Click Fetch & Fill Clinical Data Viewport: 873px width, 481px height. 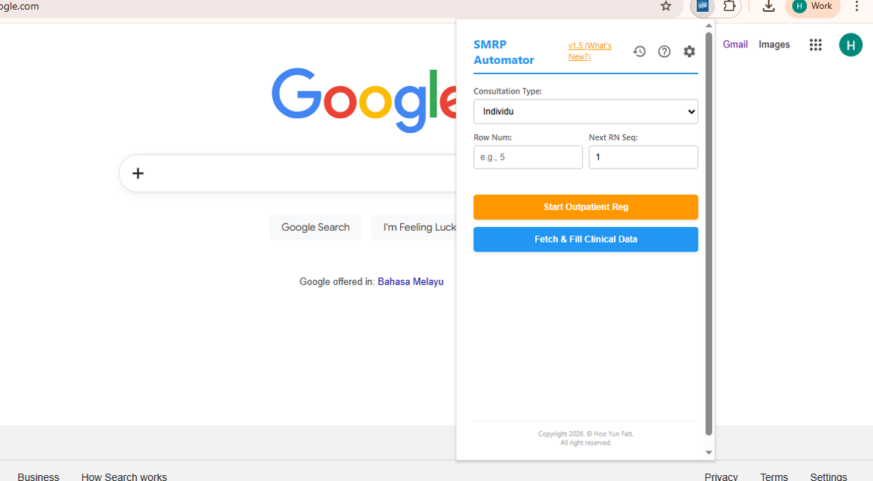pos(586,239)
